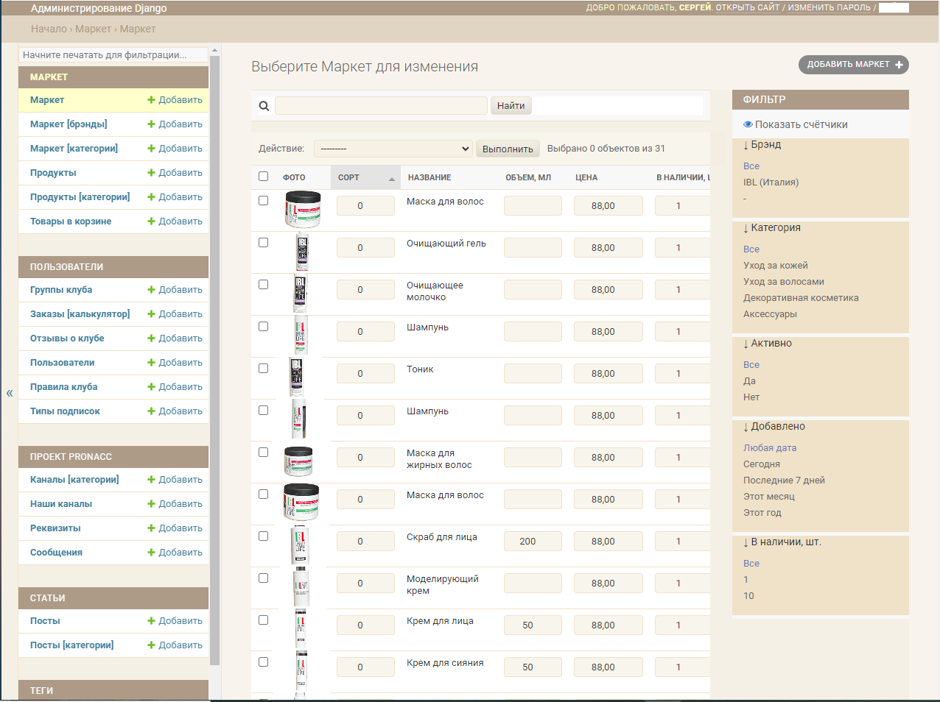Click the plus icon beside Посты [категории]
Viewport: 940px width, 702px height.
[x=151, y=645]
